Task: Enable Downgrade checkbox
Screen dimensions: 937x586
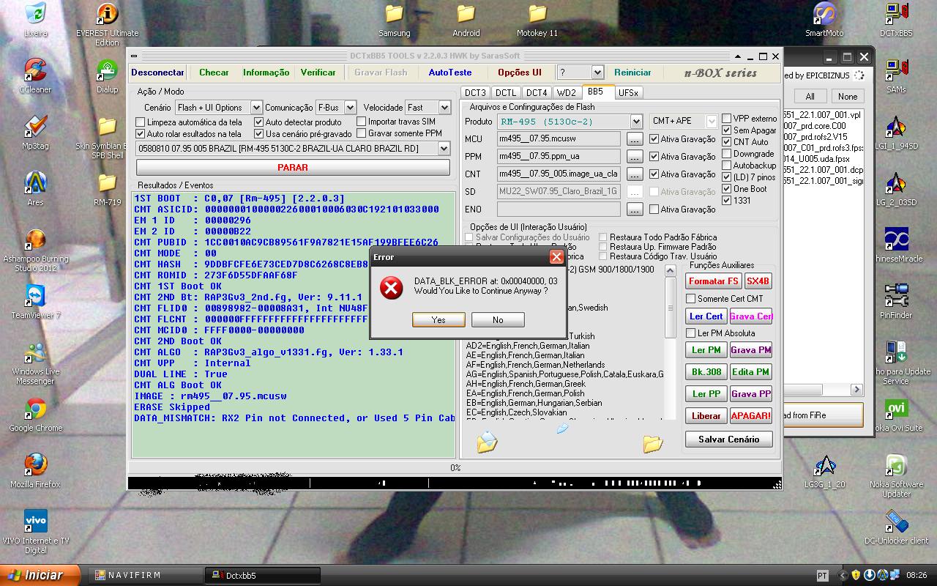Action: point(727,154)
